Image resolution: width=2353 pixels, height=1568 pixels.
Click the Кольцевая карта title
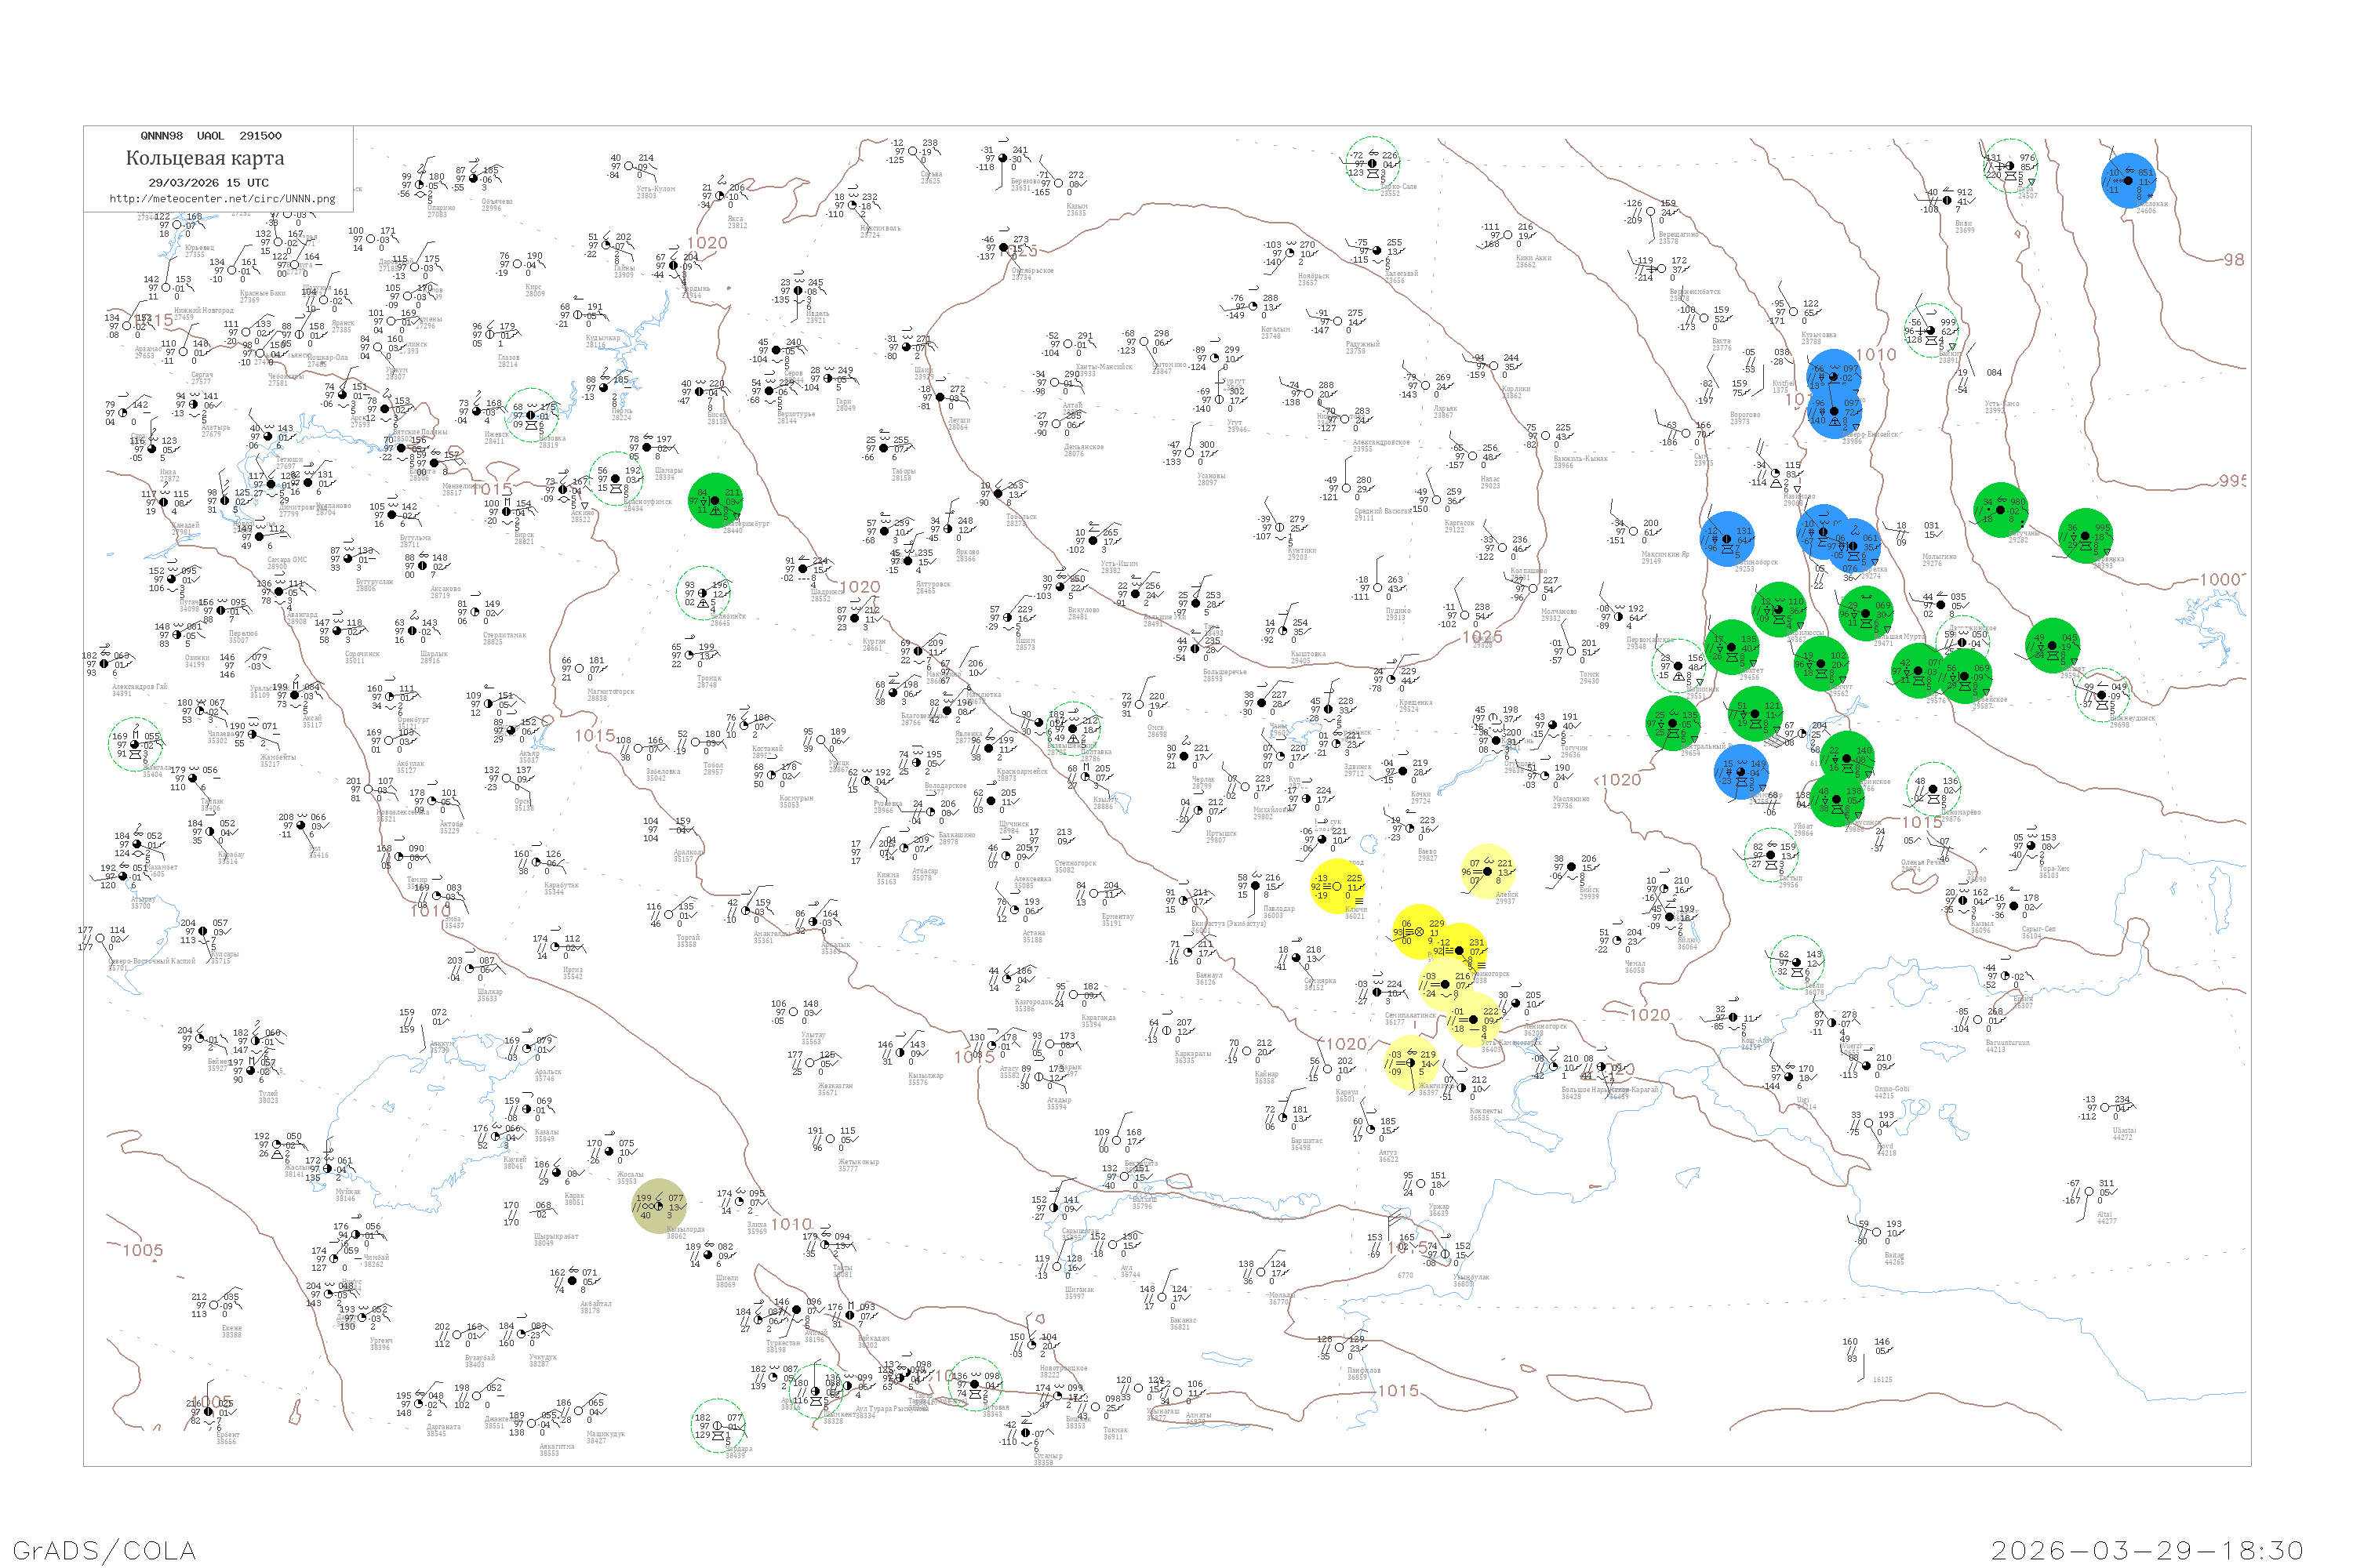(205, 158)
